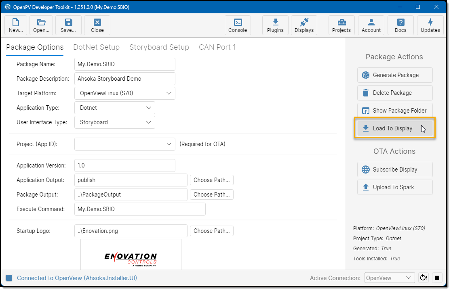Screen dimensions: 451x291
Task: Open the Account settings
Action: [371, 25]
